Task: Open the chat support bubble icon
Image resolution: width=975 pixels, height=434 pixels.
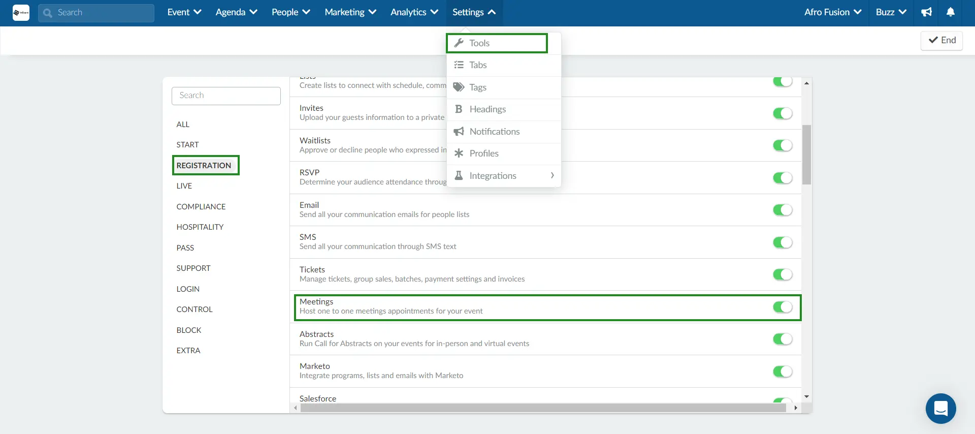Action: pyautogui.click(x=940, y=408)
